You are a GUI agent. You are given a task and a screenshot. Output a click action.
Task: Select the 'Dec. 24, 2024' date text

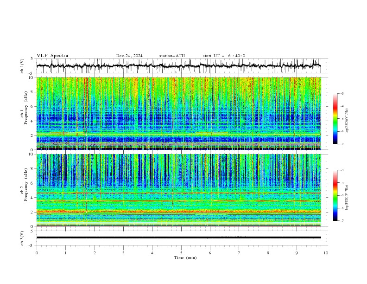[x=129, y=56]
